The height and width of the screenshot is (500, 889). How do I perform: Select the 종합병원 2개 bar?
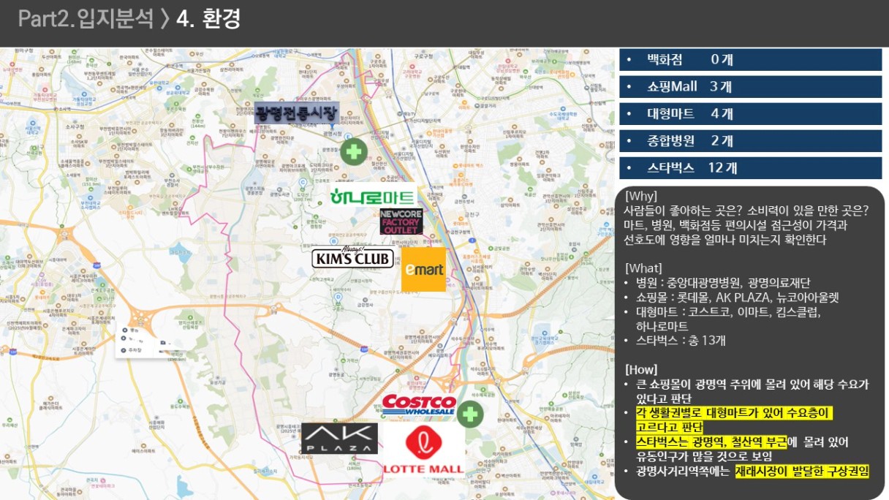point(752,140)
